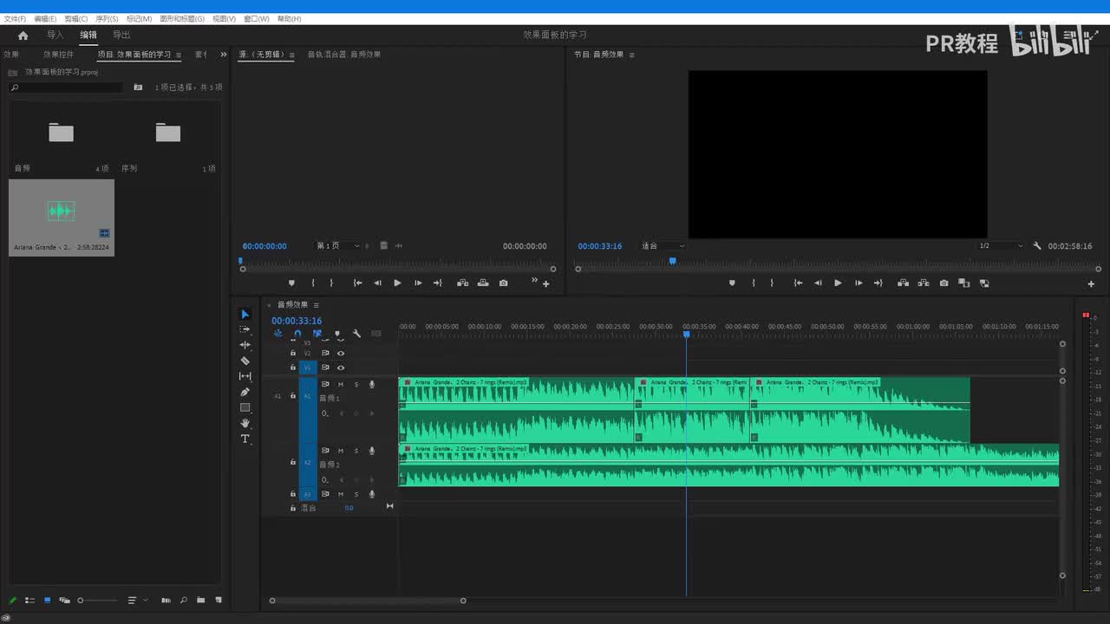This screenshot has width=1110, height=624.
Task: Mute audio track A1 with M button
Action: 341,384
